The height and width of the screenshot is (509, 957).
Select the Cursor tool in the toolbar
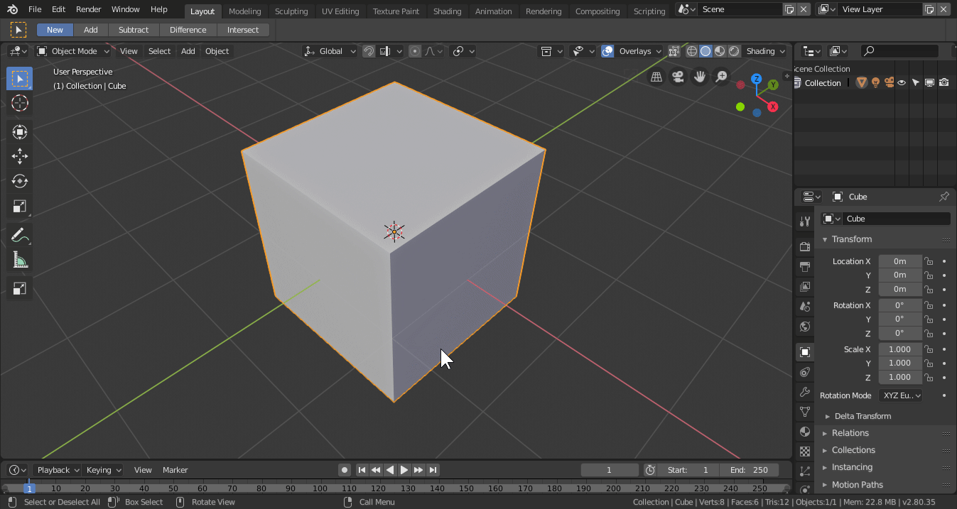click(20, 103)
